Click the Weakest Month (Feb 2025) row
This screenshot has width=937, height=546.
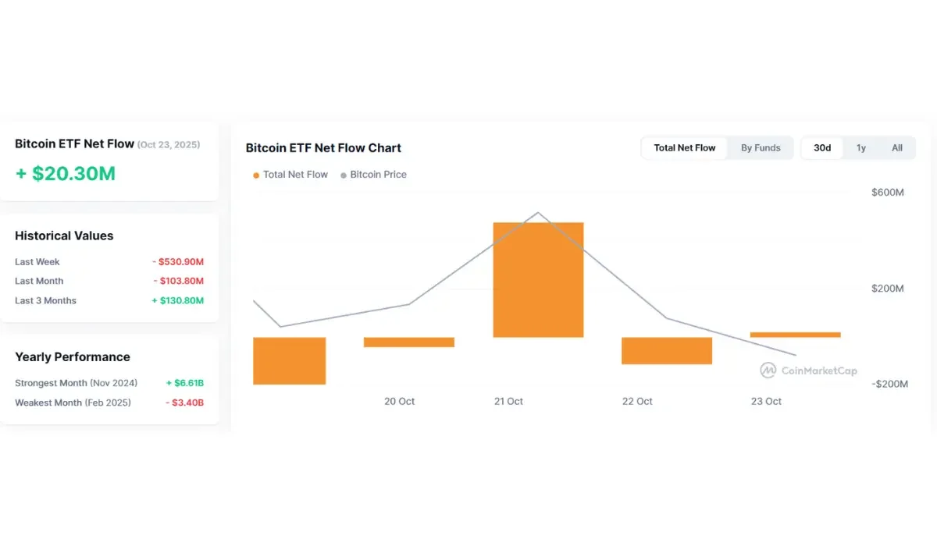(x=109, y=402)
